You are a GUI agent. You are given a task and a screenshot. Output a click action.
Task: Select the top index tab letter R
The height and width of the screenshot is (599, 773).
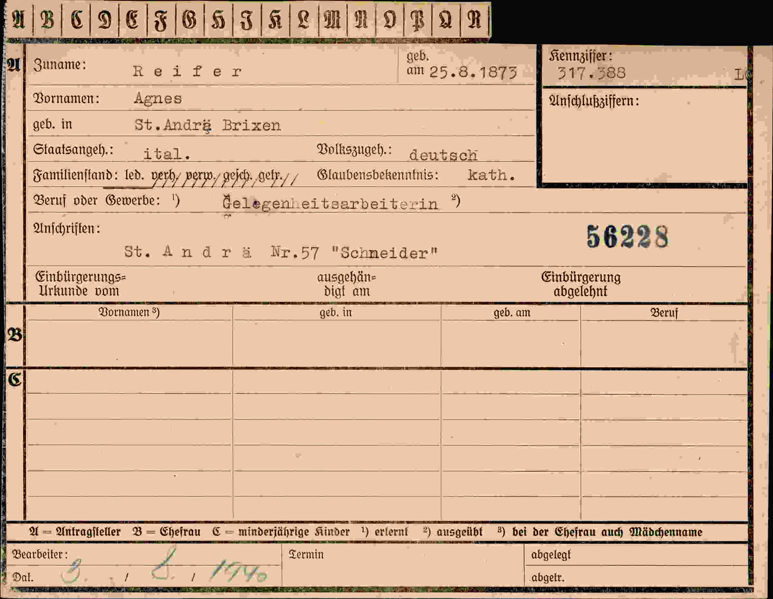(x=474, y=19)
